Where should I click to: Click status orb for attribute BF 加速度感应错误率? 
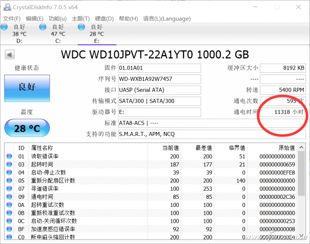click(x=10, y=229)
